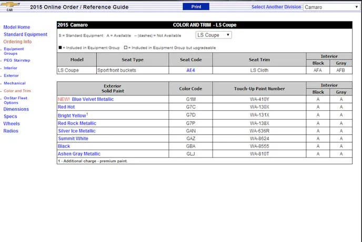
Task: Open Equipment Groups sub-item
Action: (14, 51)
